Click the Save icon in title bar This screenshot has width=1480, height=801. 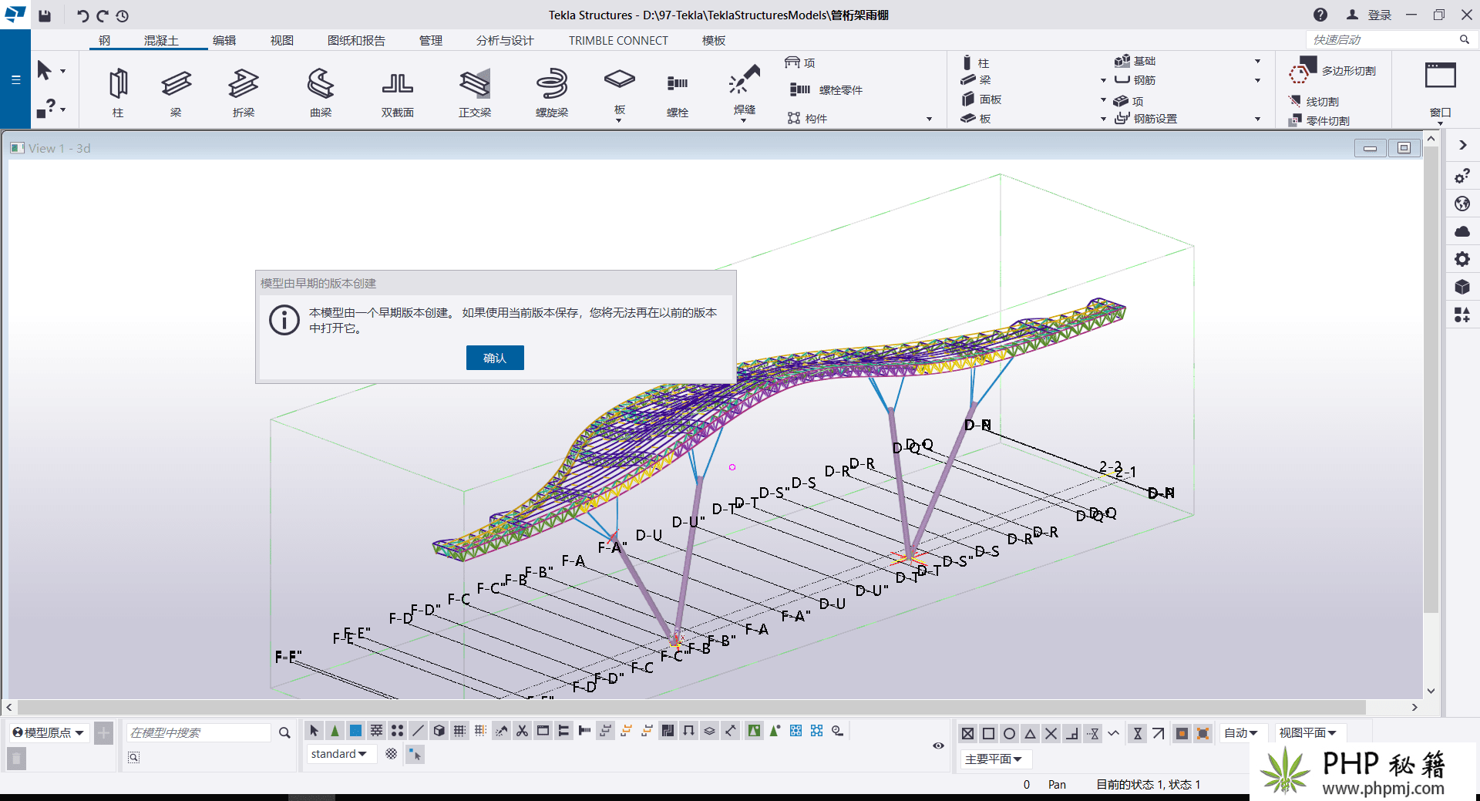(x=45, y=15)
